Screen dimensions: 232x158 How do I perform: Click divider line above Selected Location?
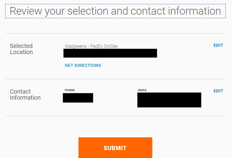click(x=115, y=33)
